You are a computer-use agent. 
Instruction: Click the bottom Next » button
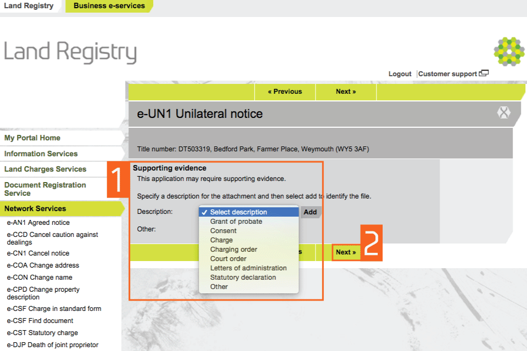coord(346,252)
